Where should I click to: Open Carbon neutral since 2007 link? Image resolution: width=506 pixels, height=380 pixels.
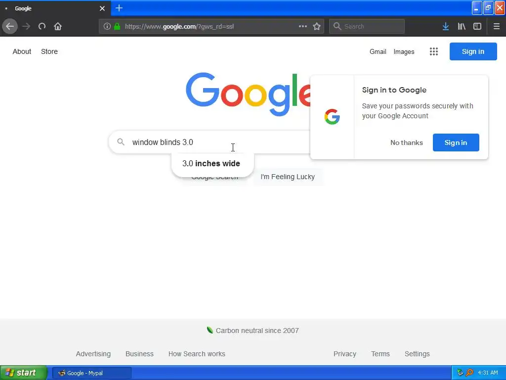(257, 331)
